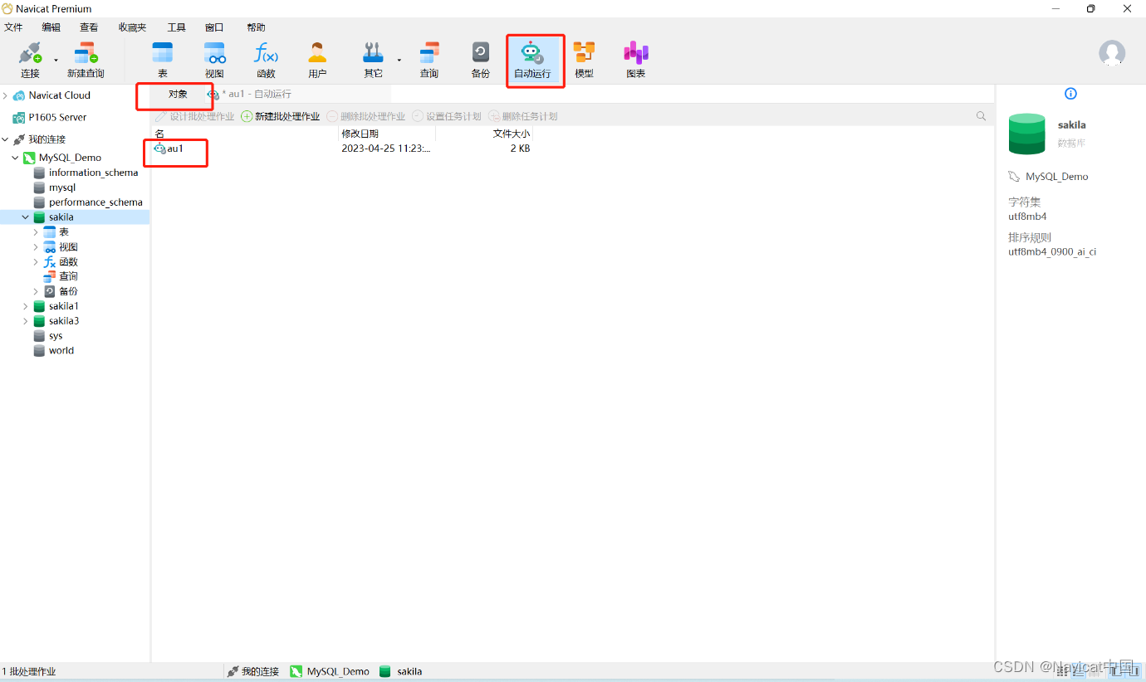
Task: Open the dropdown arrow beside 连接
Action: click(56, 61)
